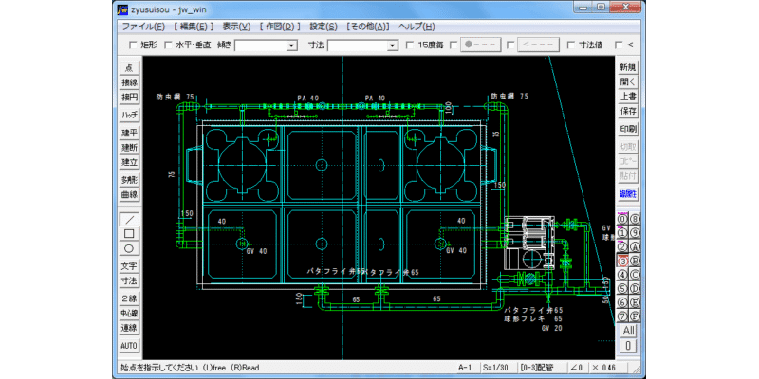Click the 開く open file button

tap(628, 81)
